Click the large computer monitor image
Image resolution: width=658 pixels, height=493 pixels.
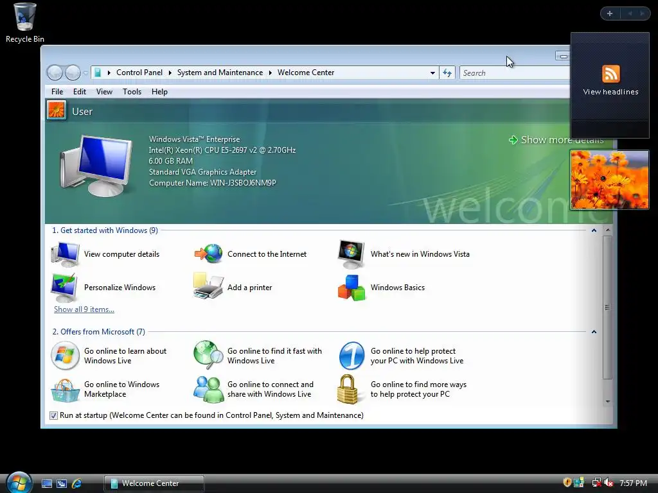pyautogui.click(x=96, y=166)
